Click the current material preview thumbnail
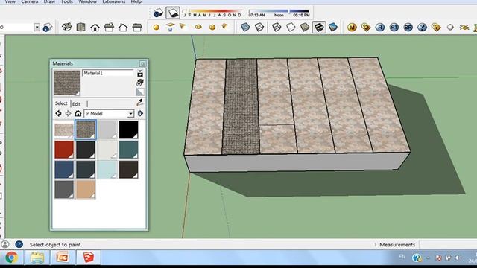 click(67, 83)
